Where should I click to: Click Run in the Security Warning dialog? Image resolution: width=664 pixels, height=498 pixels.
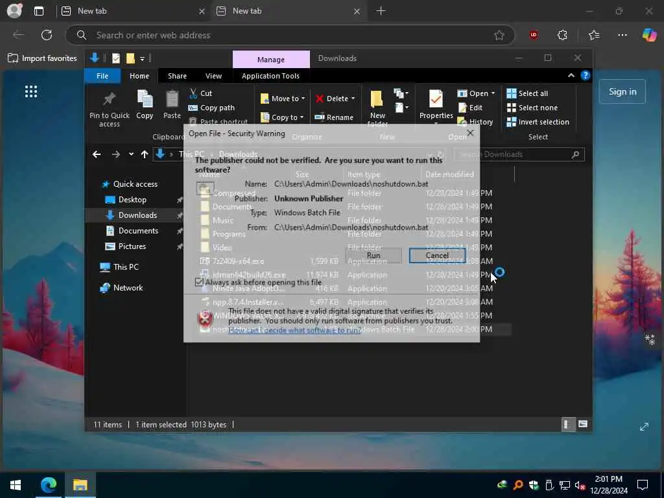click(x=373, y=255)
